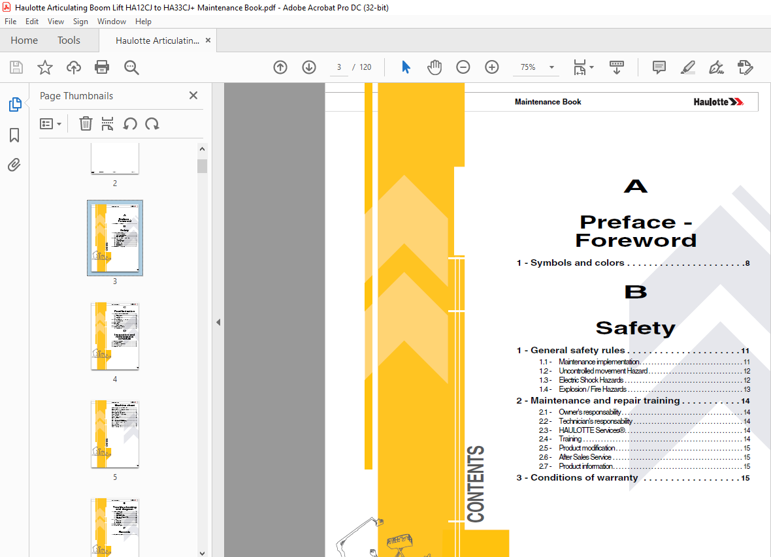The height and width of the screenshot is (557, 771).
Task: Select page 4 thumbnail
Action: tap(114, 336)
